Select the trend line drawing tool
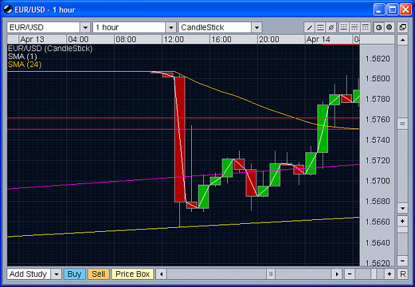Image resolution: width=415 pixels, height=287 pixels. click(309, 27)
